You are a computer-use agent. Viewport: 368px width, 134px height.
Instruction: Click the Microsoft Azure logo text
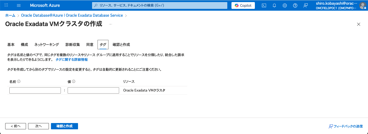45,5
